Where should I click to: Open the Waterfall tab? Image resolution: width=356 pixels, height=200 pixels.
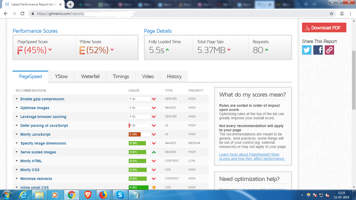pyautogui.click(x=90, y=77)
